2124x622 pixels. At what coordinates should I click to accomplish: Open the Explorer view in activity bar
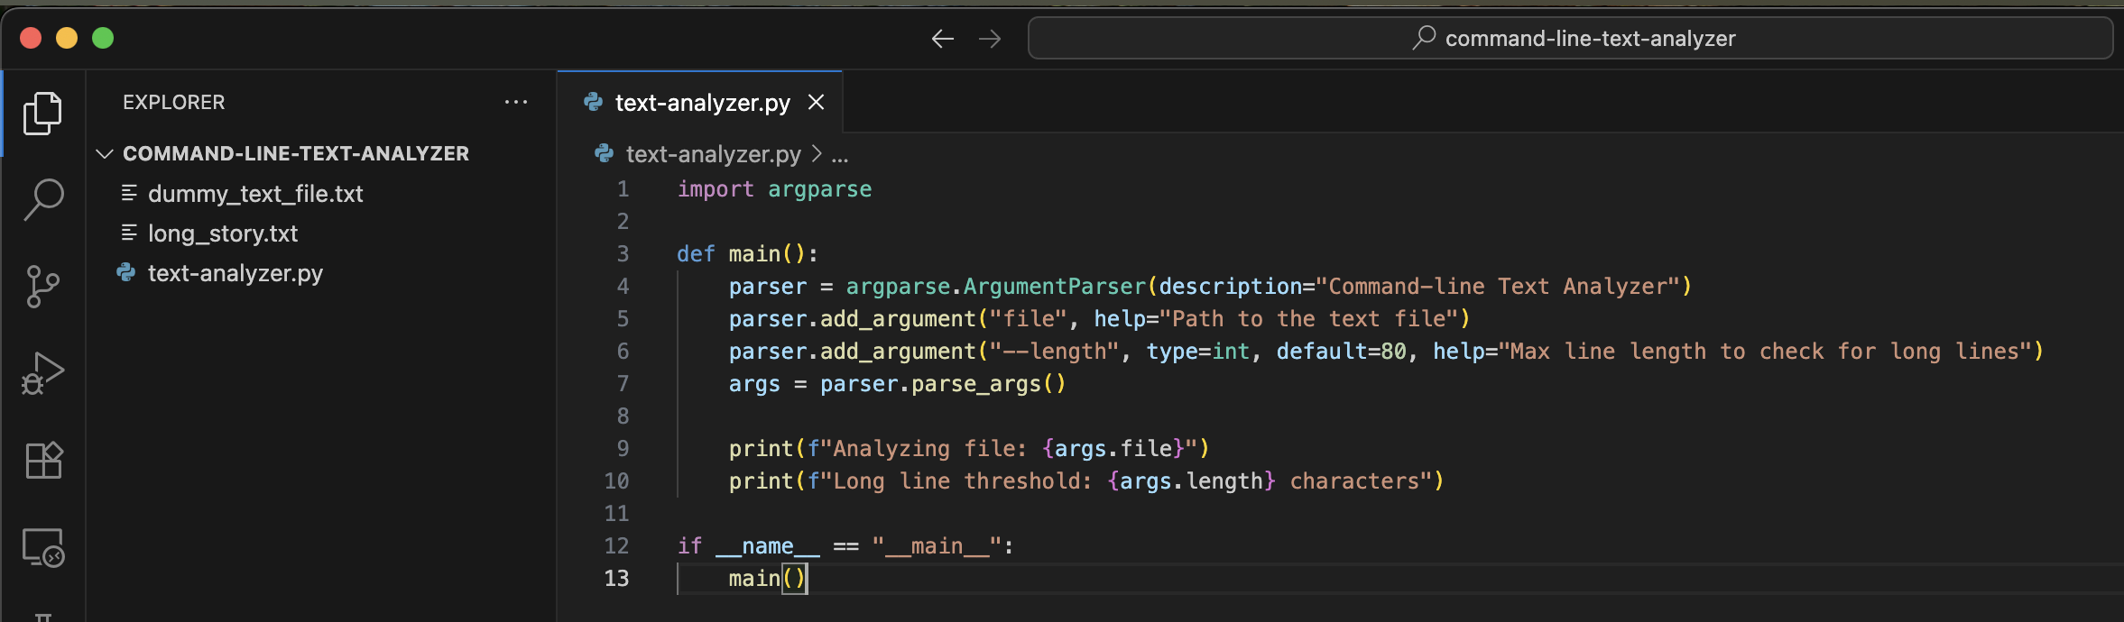click(x=42, y=114)
